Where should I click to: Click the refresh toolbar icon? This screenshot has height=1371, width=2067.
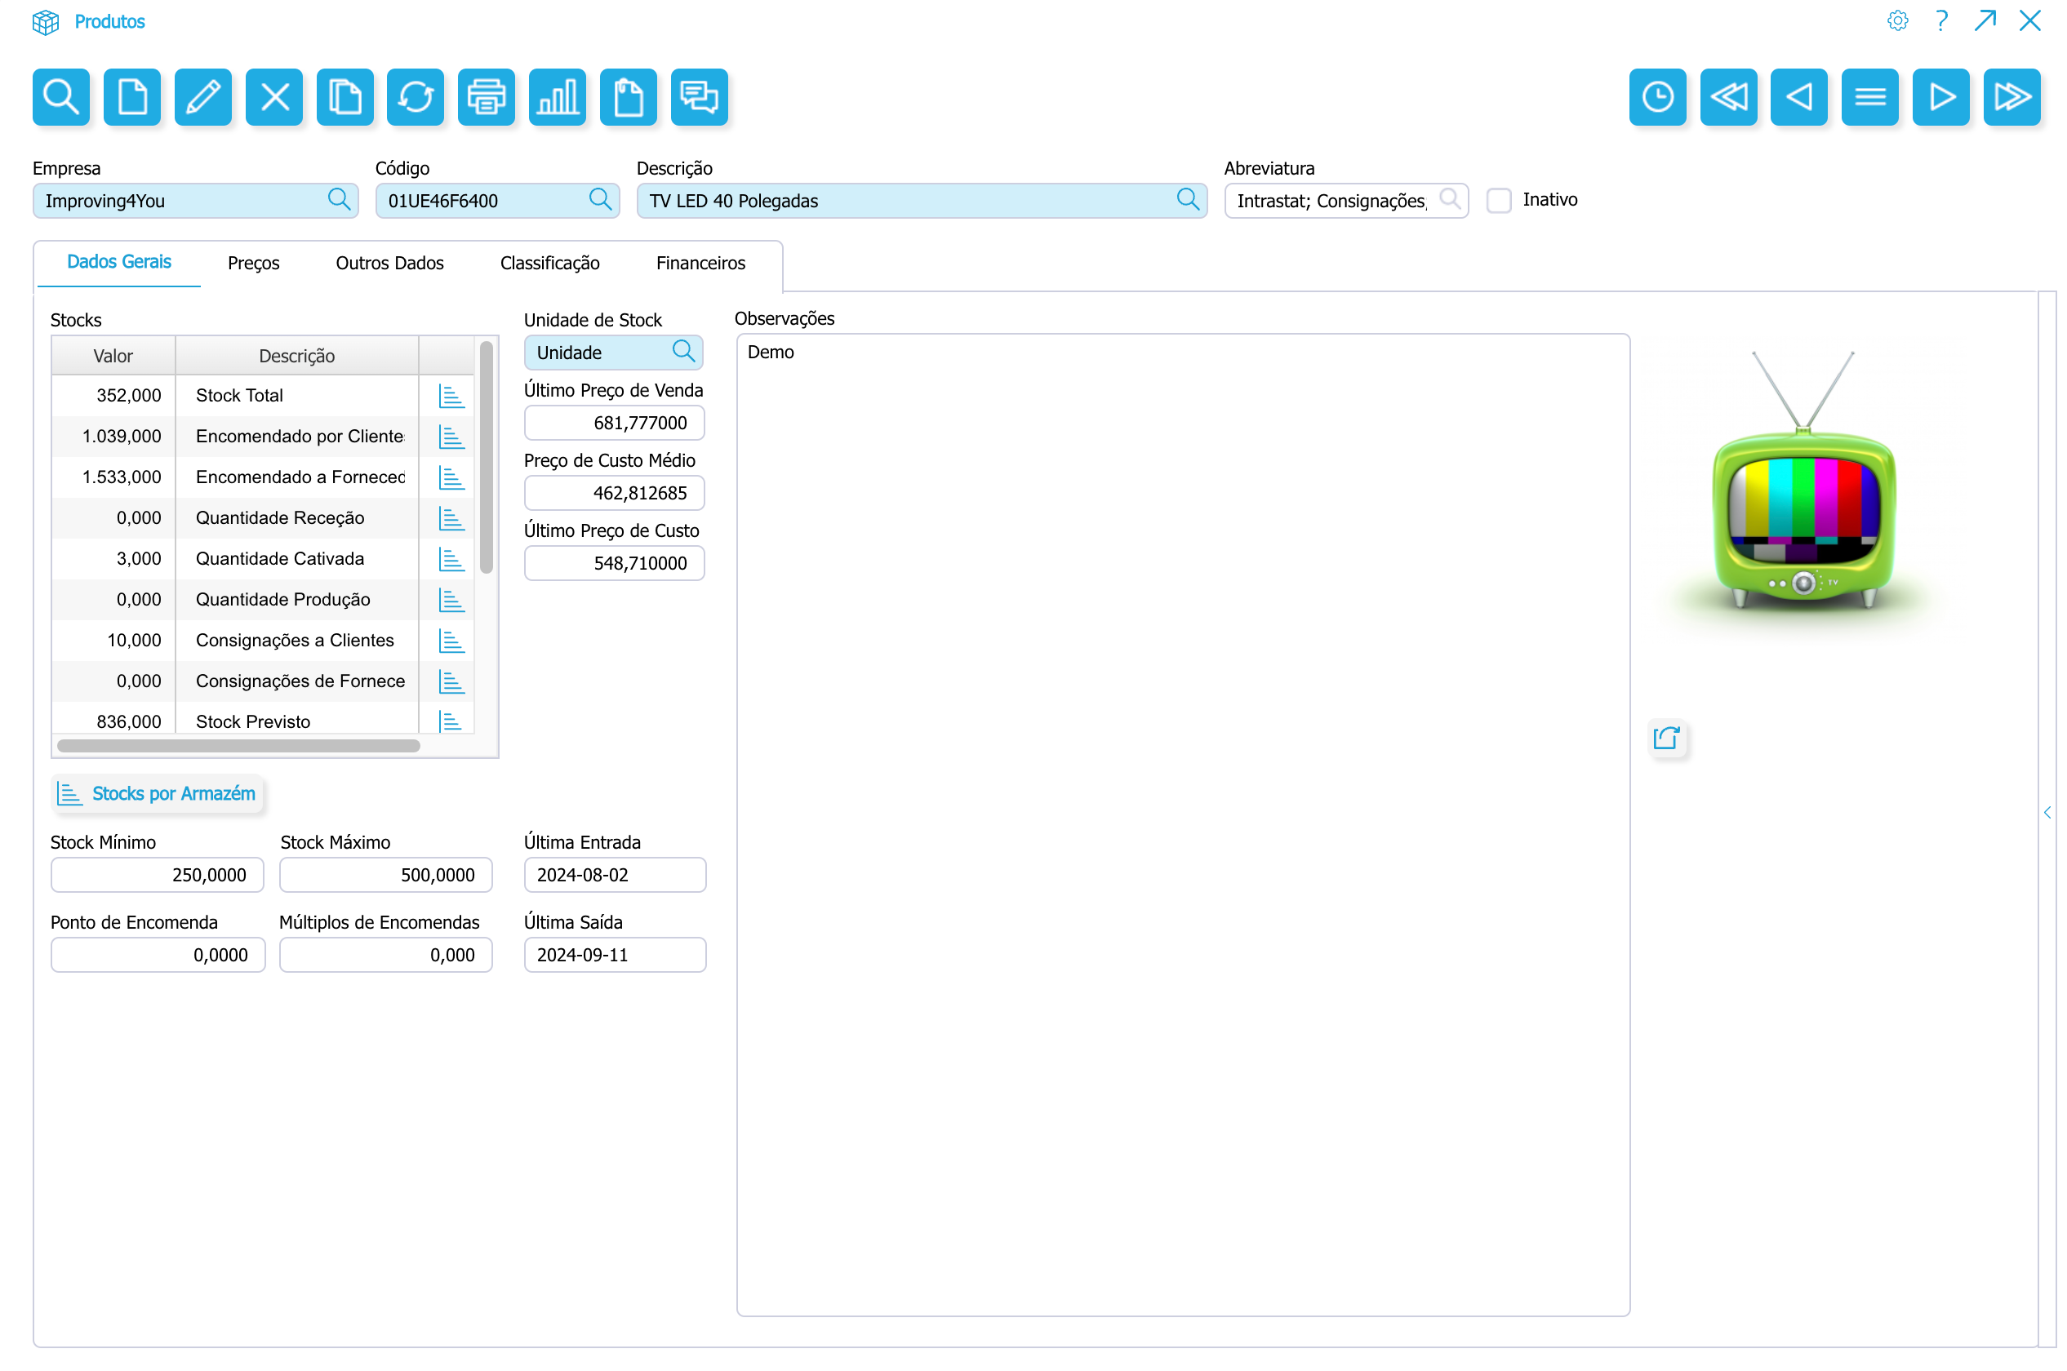[x=416, y=97]
